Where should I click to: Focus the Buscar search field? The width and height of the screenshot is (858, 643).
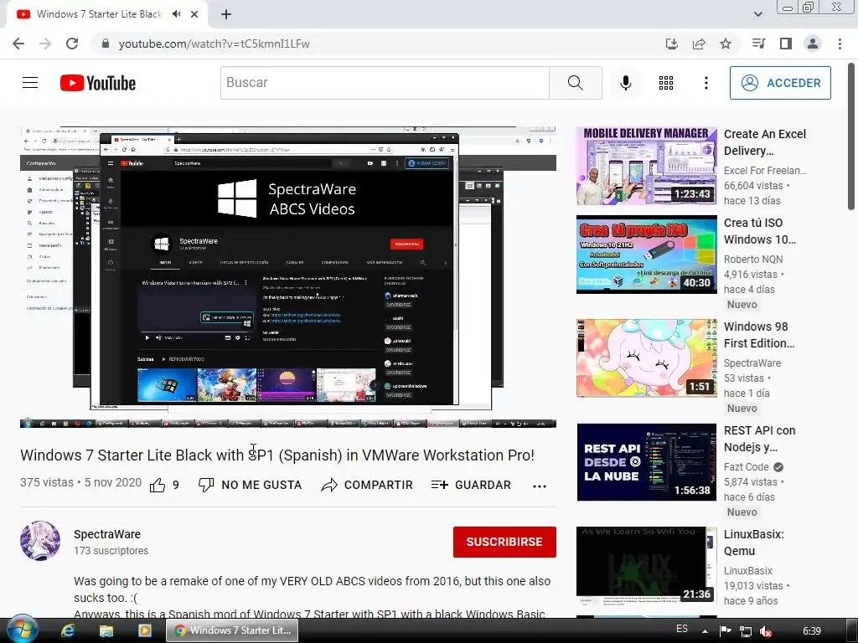tap(385, 83)
